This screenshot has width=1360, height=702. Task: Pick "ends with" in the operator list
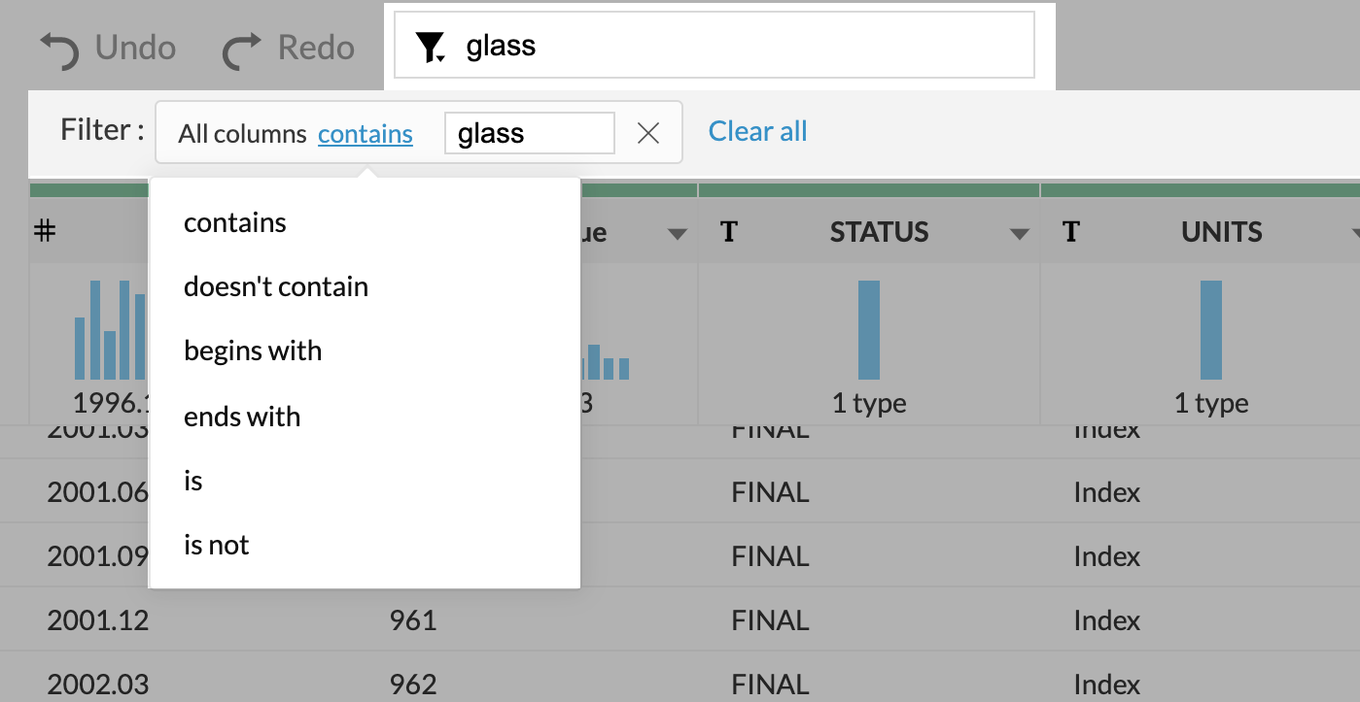click(242, 418)
